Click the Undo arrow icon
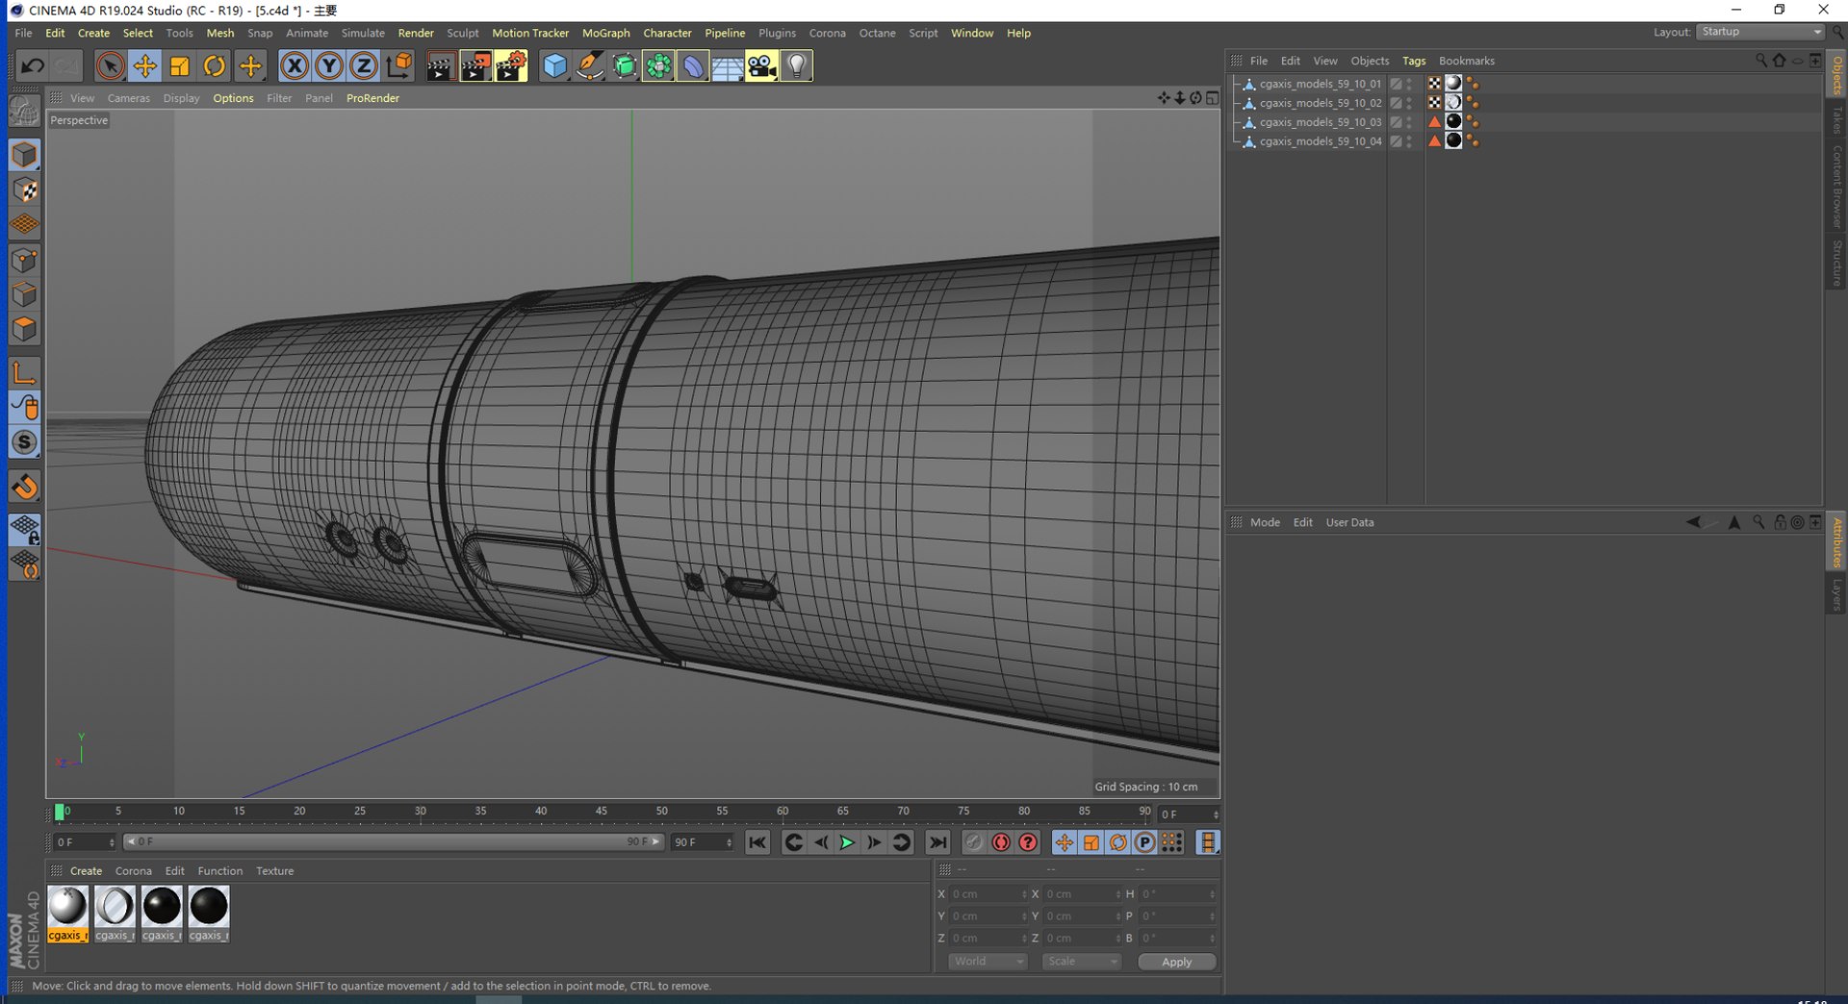The width and height of the screenshot is (1848, 1004). tap(32, 65)
